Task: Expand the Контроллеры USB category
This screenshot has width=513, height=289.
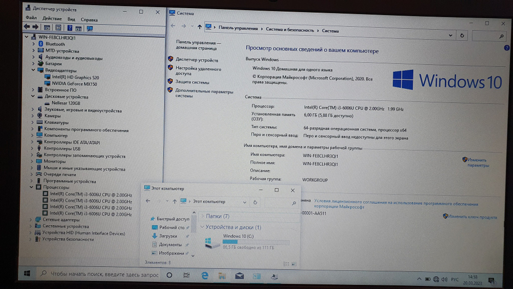Action: [32, 148]
